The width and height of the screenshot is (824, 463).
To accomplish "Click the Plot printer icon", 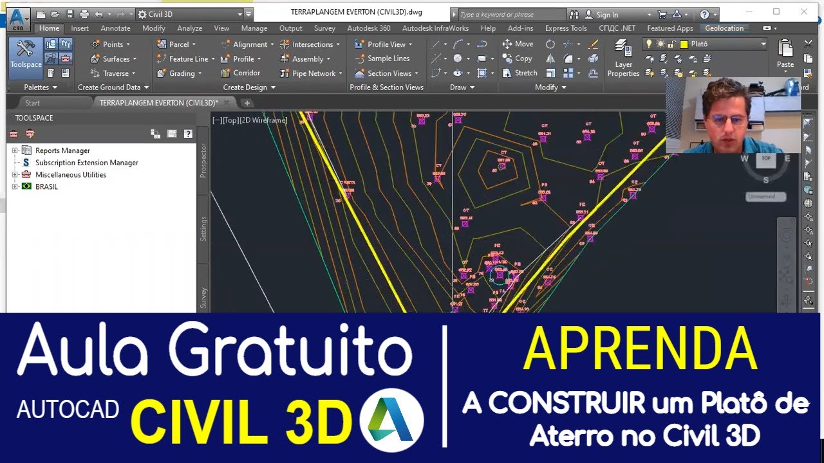I will pyautogui.click(x=84, y=14).
